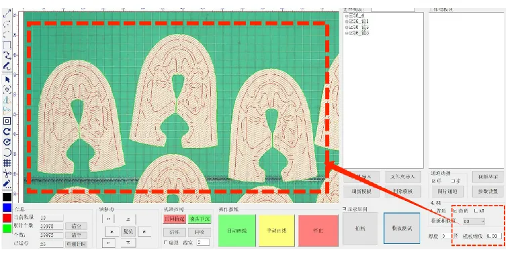Screen dimensions: 522x260
Task: Click the green auto draw line button
Action: (x=237, y=231)
